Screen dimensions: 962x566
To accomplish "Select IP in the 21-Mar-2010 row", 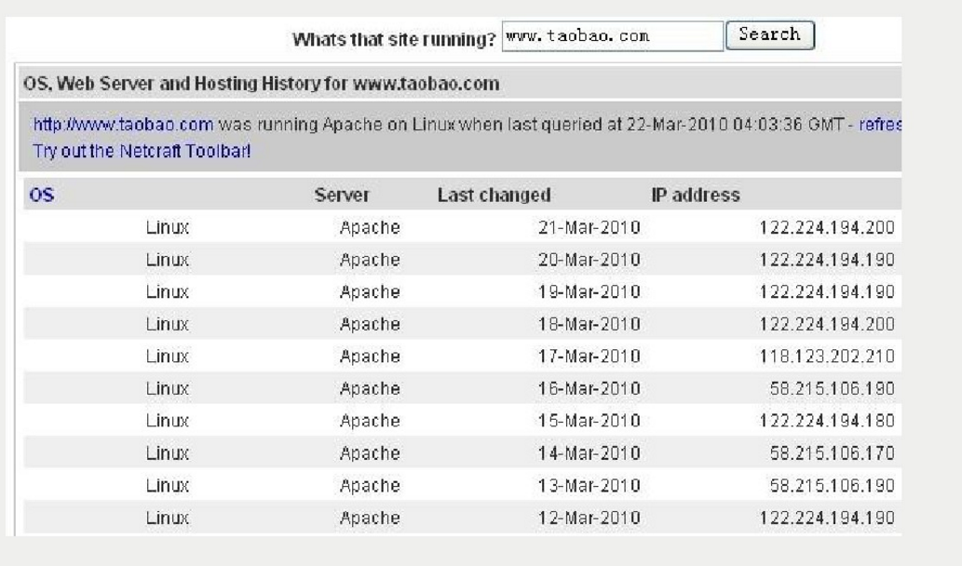I will pos(827,227).
